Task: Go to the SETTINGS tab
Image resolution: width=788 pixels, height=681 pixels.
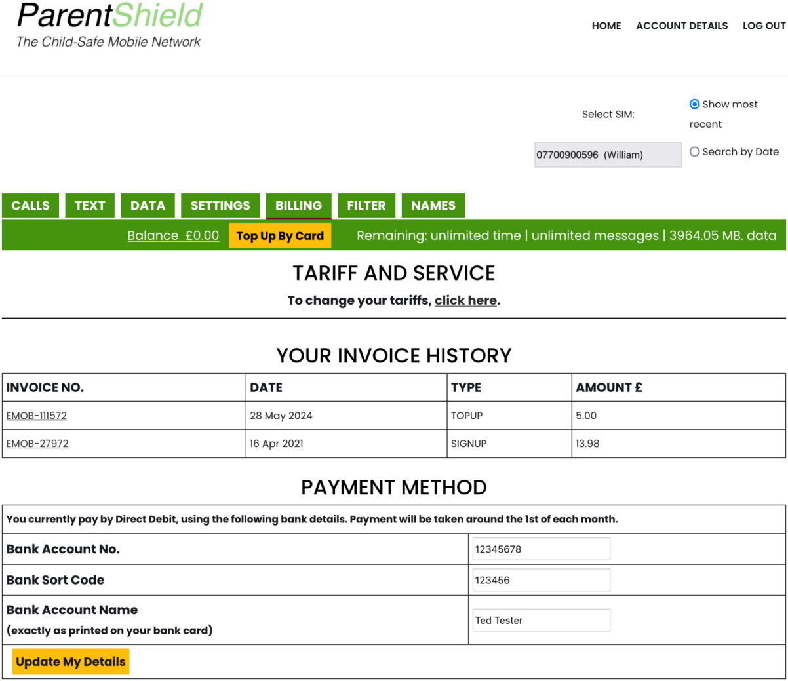Action: 220,205
